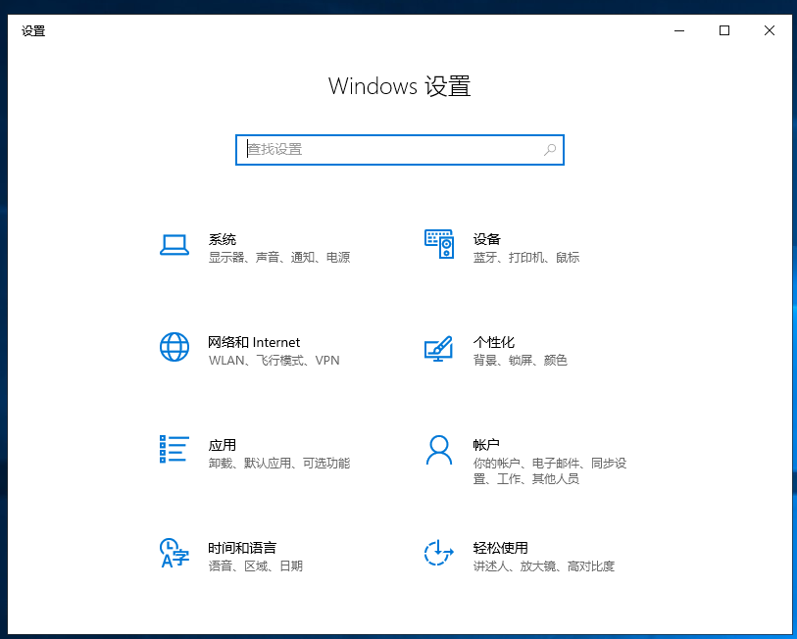Click the Devices keyboard and speaker icon
This screenshot has width=797, height=639.
pos(438,244)
